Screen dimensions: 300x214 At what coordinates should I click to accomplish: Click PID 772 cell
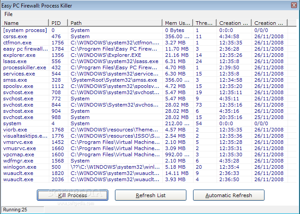(56, 99)
